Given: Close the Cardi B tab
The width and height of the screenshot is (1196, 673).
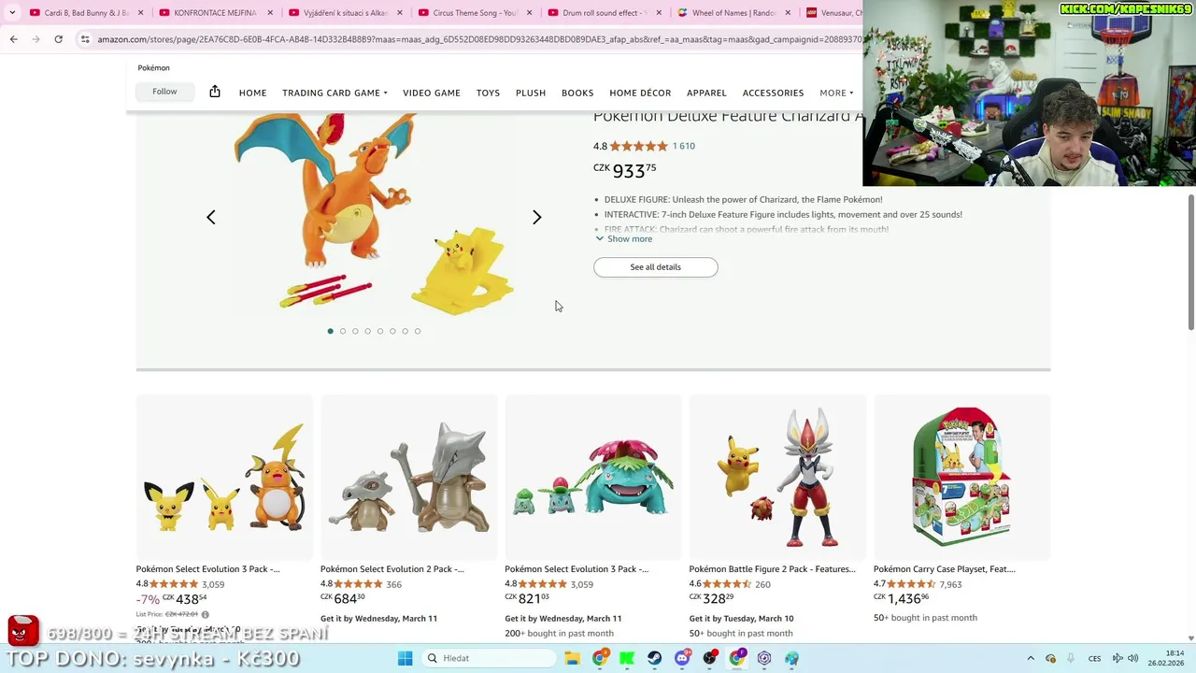Looking at the screenshot, I should pyautogui.click(x=142, y=13).
